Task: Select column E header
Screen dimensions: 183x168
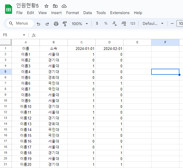Action: point(137,42)
